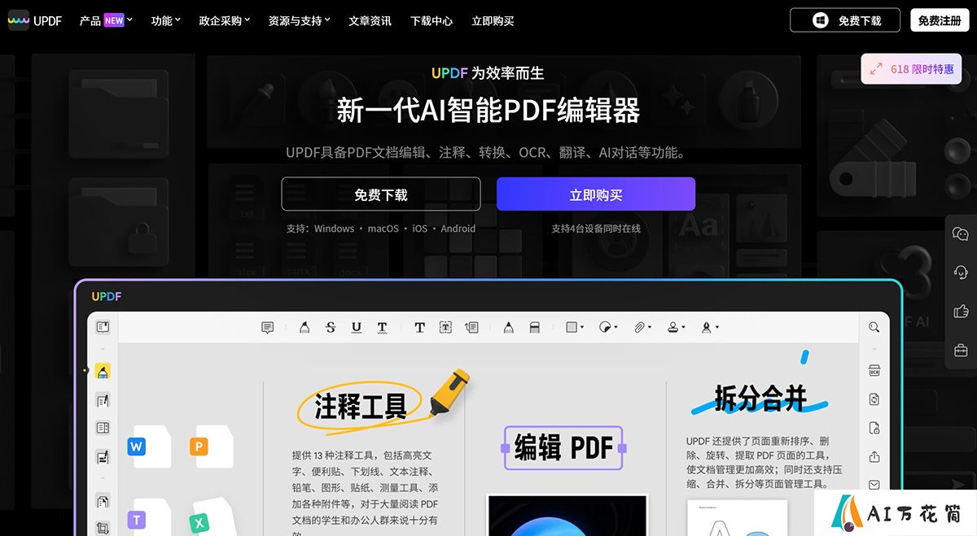Open search with the magnifier icon
This screenshot has width=977, height=536.
[874, 327]
